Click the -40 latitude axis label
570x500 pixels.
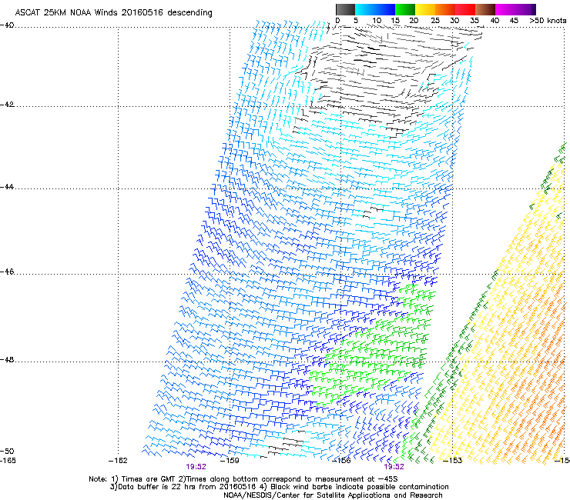(7, 25)
